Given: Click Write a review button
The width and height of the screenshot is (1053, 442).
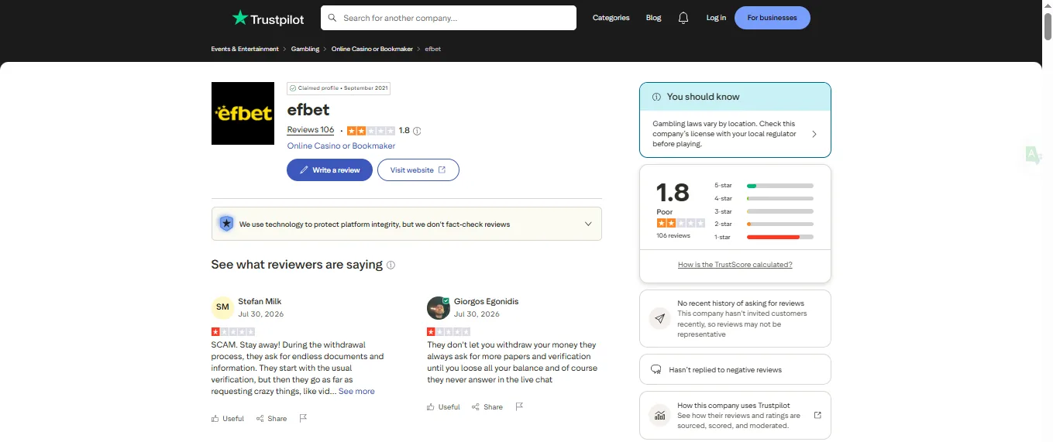Looking at the screenshot, I should coord(329,170).
